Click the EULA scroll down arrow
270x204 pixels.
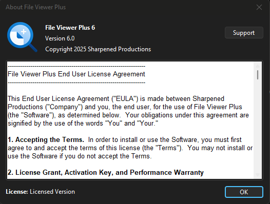tap(258, 175)
